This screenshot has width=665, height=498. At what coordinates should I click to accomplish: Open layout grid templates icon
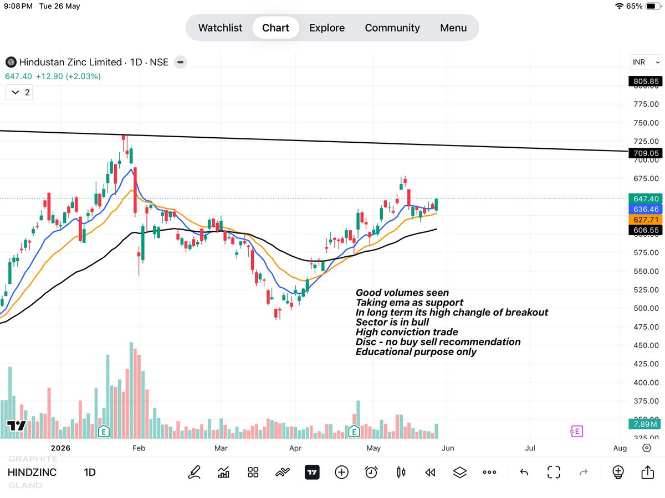253,472
